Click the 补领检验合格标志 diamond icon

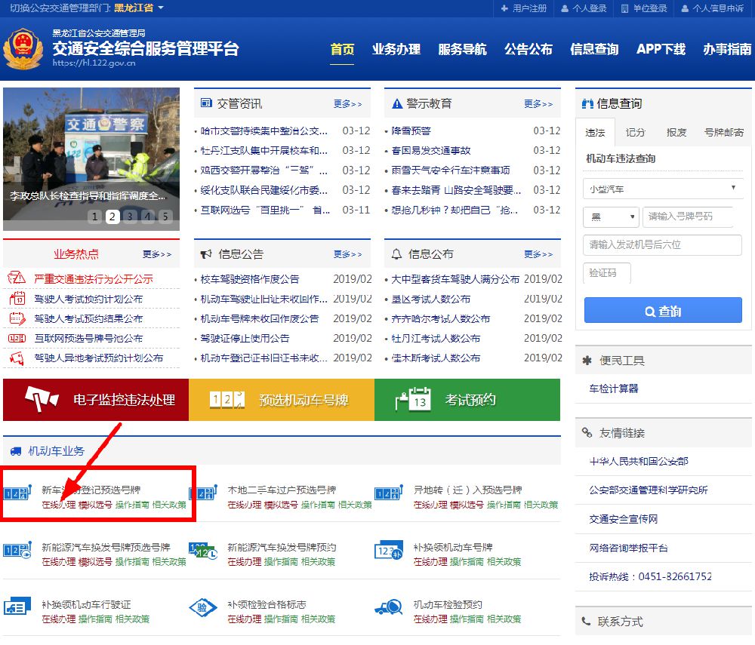point(203,609)
